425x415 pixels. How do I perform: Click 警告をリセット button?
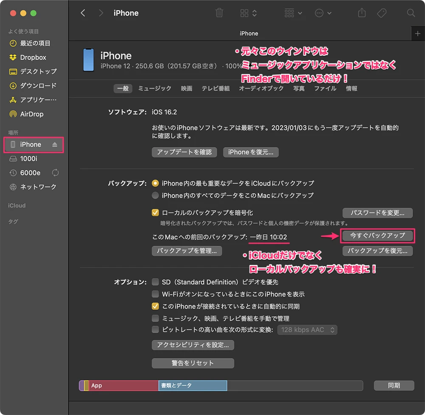[193, 363]
